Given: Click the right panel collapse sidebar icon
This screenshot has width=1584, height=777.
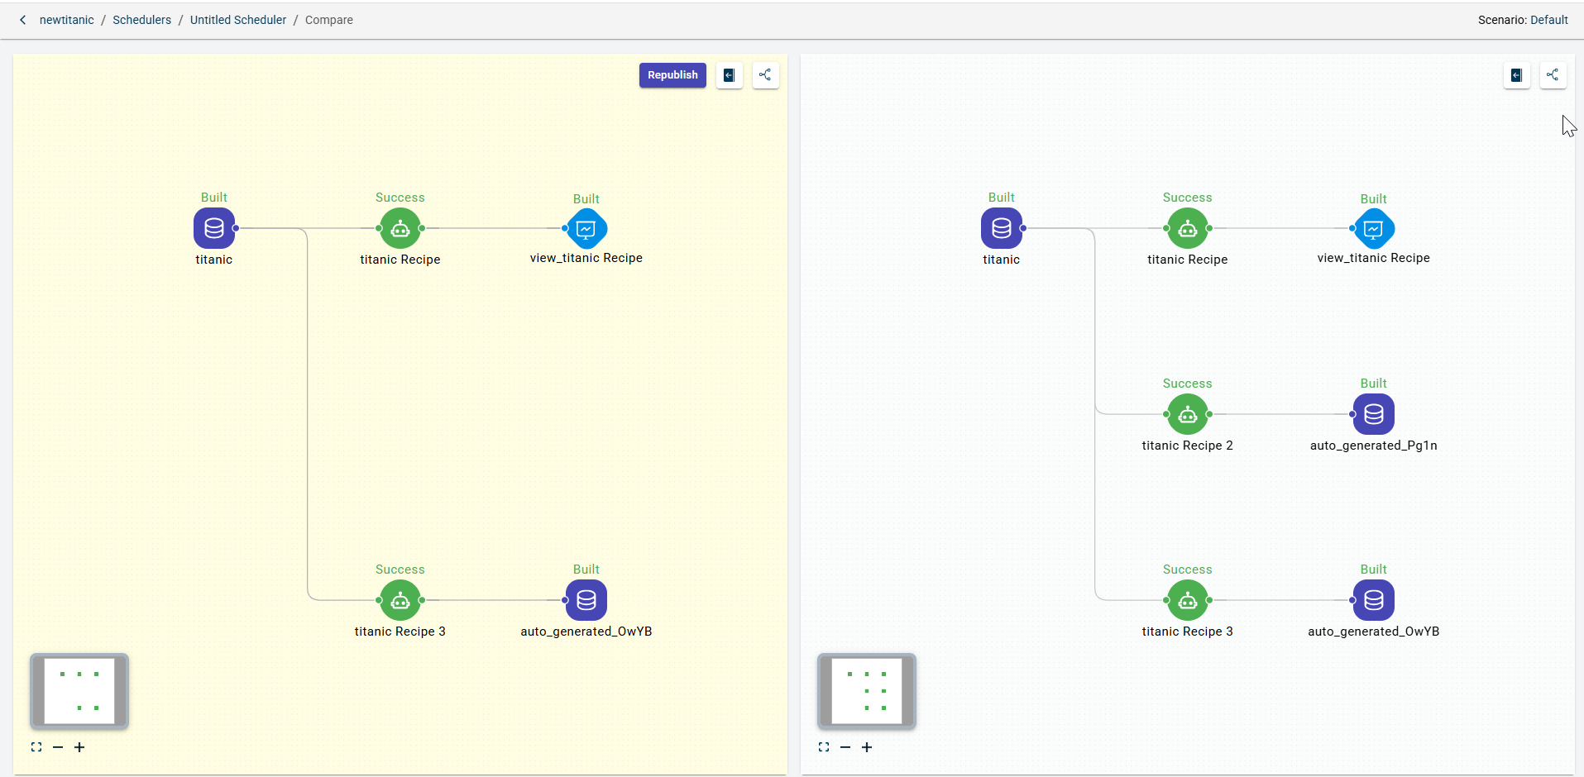Looking at the screenshot, I should click(x=1516, y=75).
